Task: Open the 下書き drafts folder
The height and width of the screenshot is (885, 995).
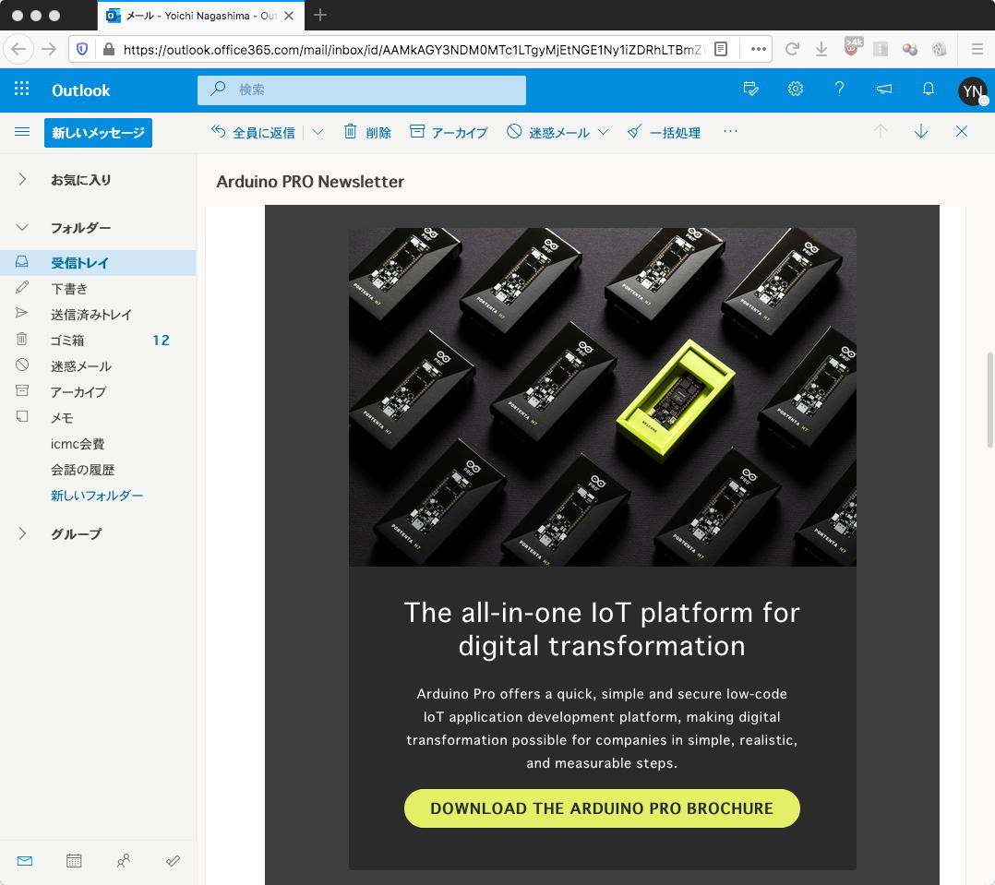Action: coord(98,289)
